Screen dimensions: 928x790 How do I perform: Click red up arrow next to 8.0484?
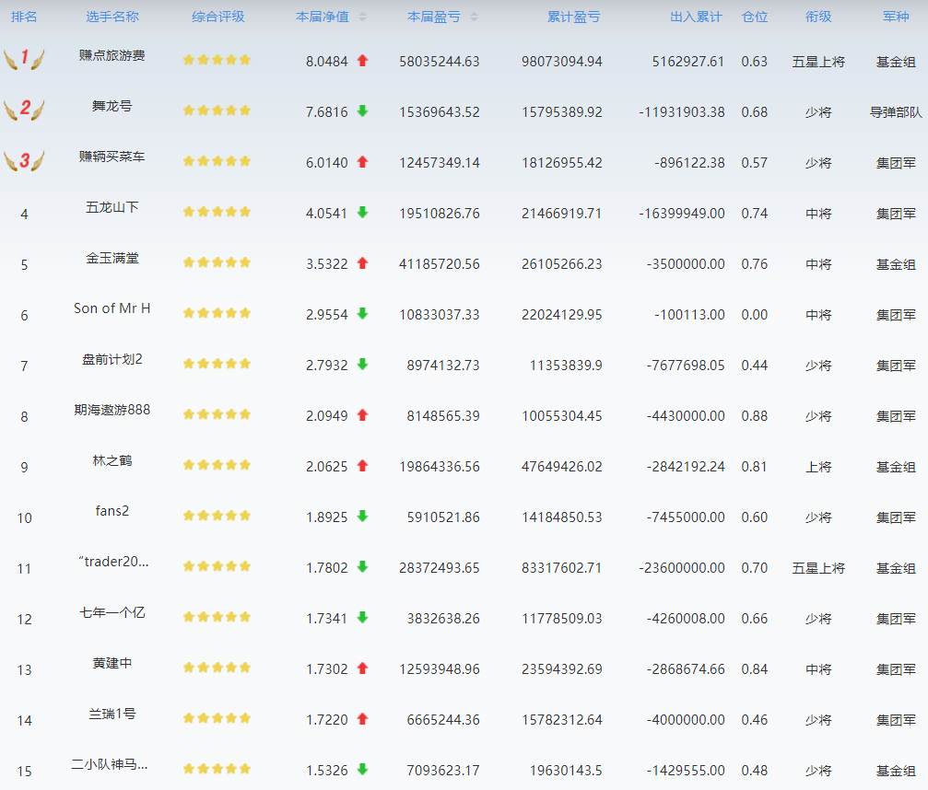pos(363,61)
